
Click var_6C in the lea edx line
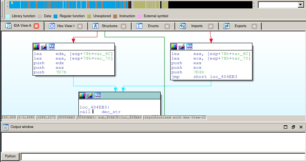click(103, 54)
